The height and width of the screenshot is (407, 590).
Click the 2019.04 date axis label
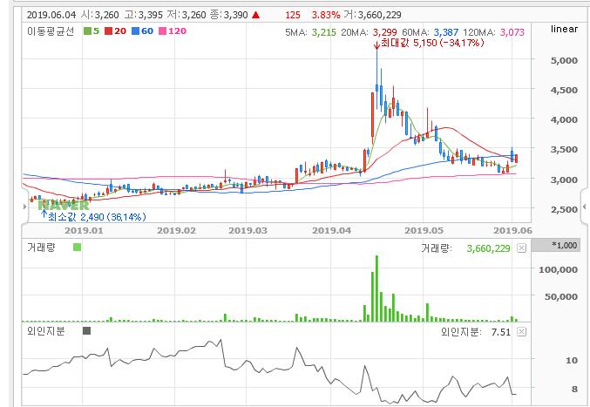coord(331,231)
